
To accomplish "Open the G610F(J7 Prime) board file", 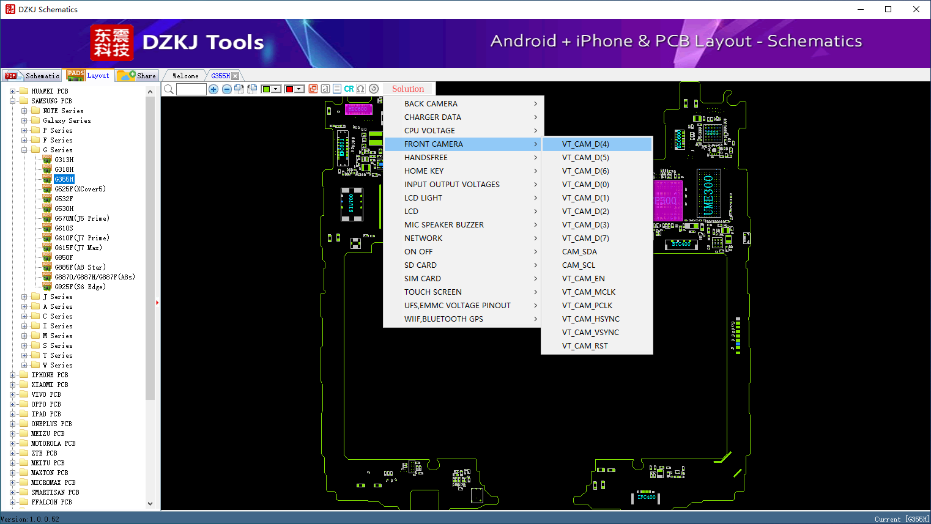I will (x=82, y=238).
